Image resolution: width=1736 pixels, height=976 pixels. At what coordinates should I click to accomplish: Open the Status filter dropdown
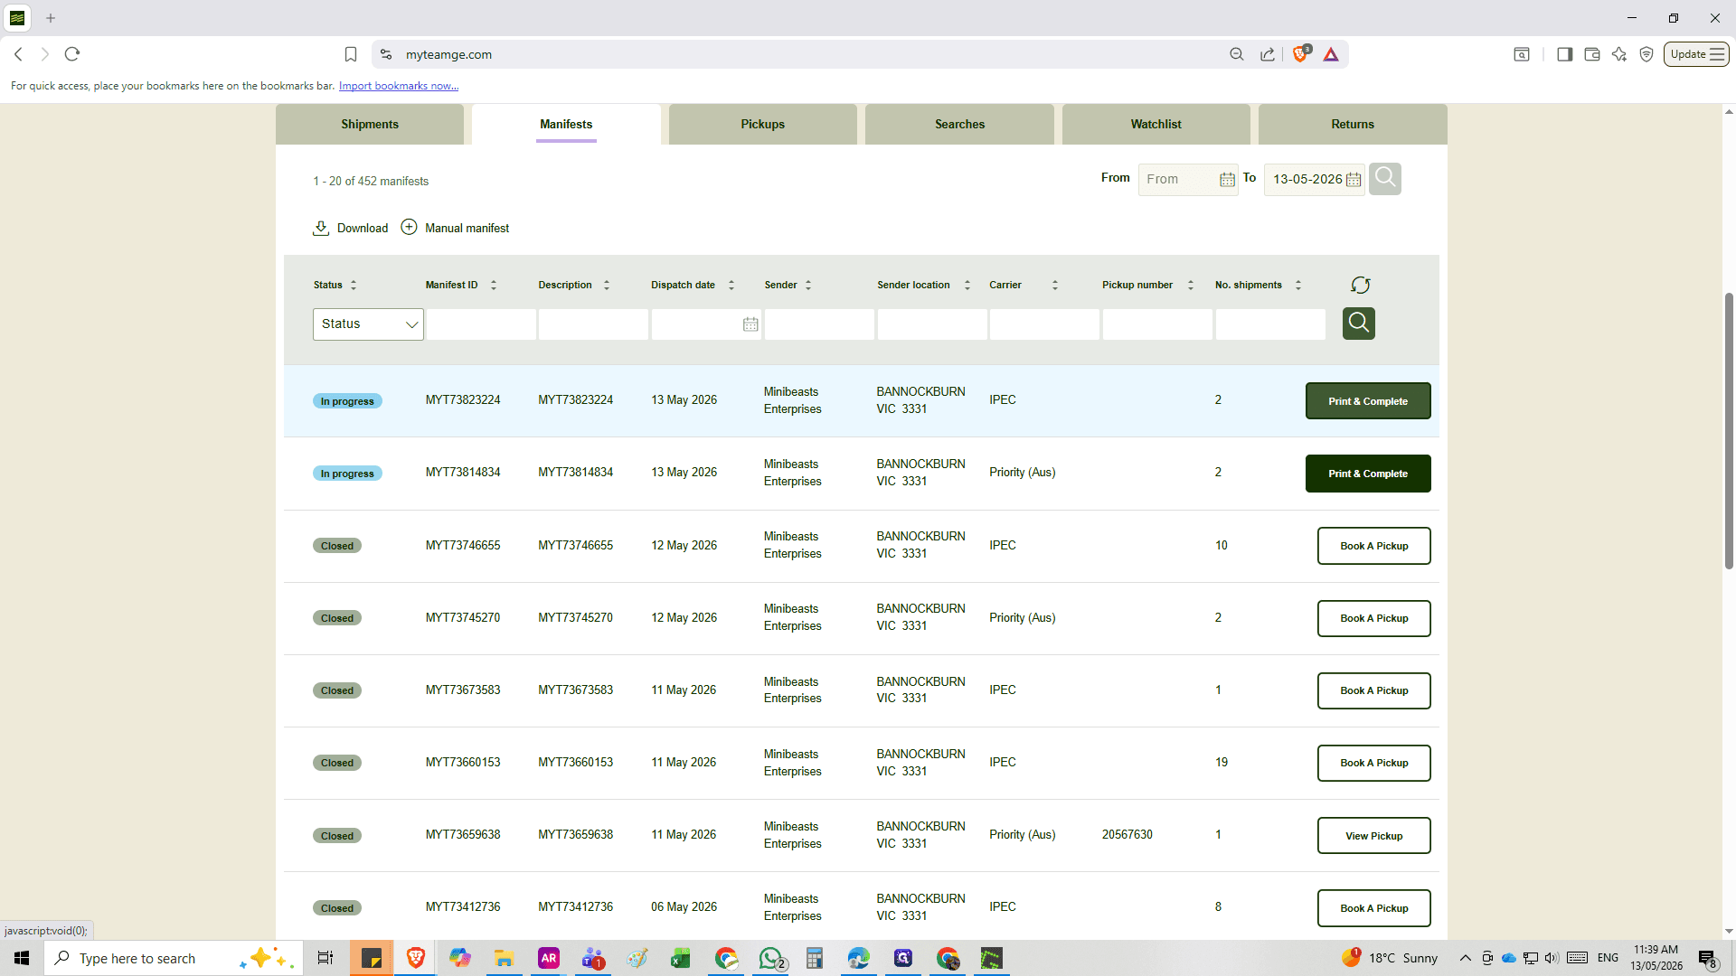tap(368, 324)
